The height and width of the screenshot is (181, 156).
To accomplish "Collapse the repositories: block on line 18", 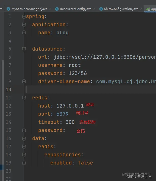I will tap(24, 155).
